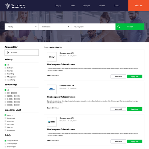
Task: Open the second listing's Head engineer title
Action: coord(61,97)
